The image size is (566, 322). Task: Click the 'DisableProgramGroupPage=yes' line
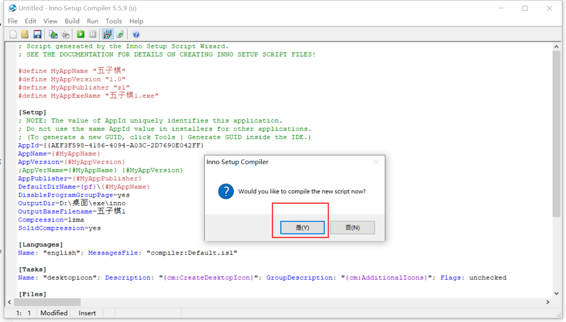[x=74, y=195]
